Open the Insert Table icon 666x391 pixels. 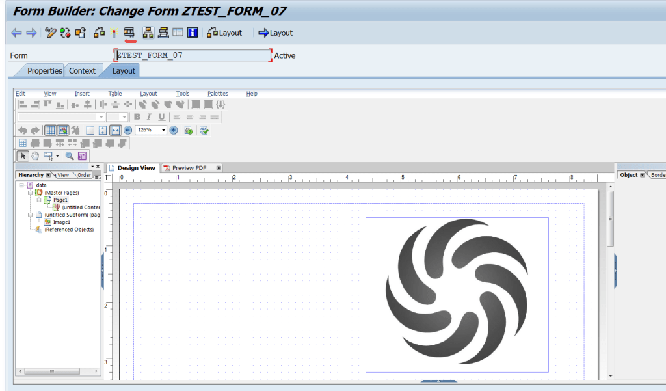click(23, 142)
